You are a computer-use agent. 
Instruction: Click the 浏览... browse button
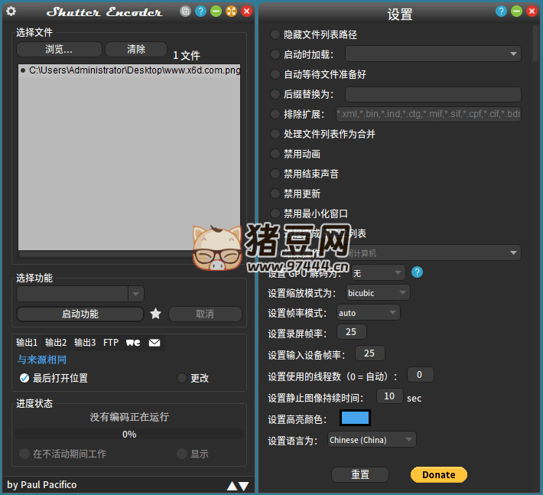point(59,49)
